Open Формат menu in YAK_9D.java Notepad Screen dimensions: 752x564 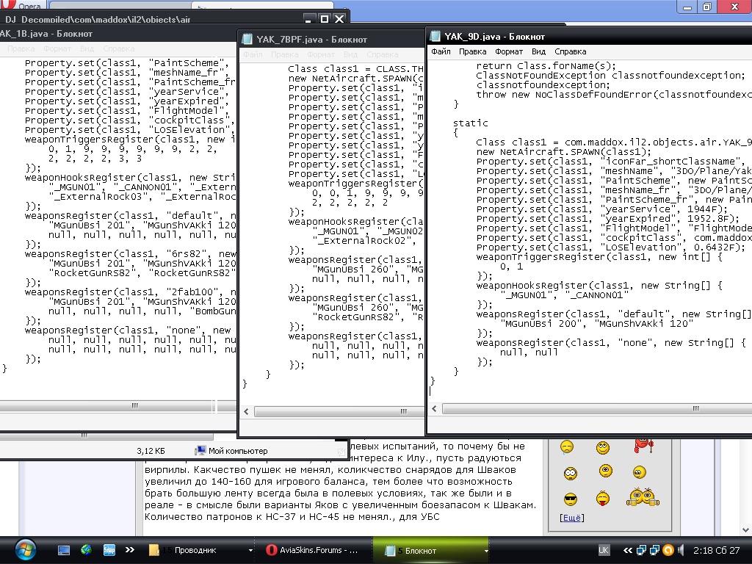509,52
